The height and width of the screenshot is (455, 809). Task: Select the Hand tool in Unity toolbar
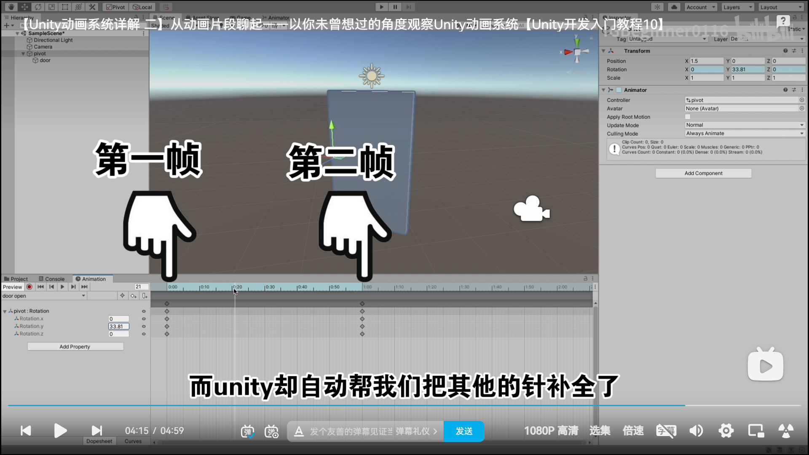(11, 7)
